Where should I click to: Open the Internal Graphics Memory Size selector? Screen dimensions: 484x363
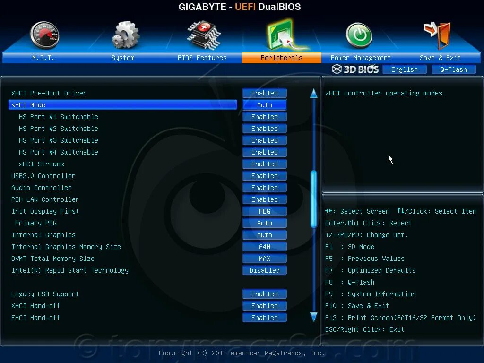pyautogui.click(x=264, y=246)
